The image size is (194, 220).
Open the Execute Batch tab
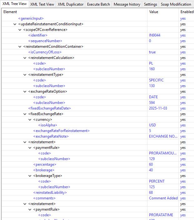[98, 4]
